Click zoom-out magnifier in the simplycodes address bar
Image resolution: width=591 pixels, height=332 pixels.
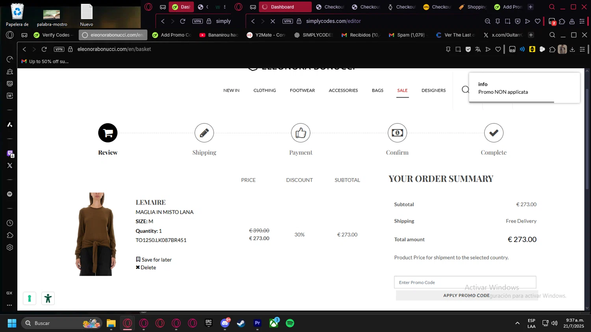point(487,21)
